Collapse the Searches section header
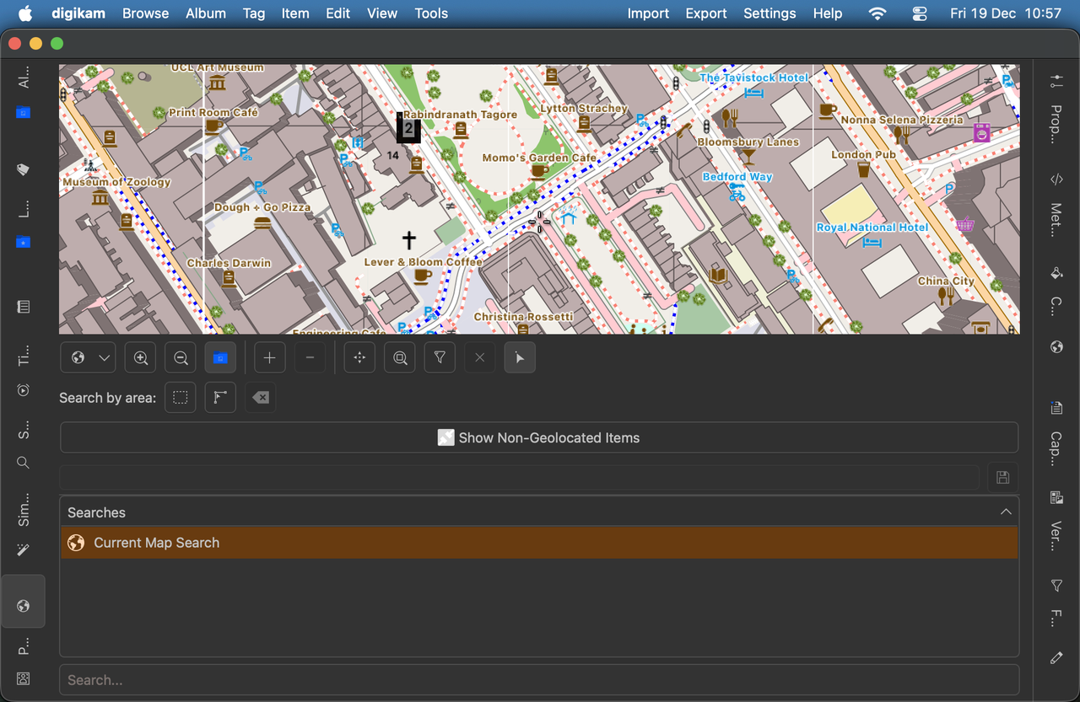The height and width of the screenshot is (702, 1080). [x=1005, y=512]
